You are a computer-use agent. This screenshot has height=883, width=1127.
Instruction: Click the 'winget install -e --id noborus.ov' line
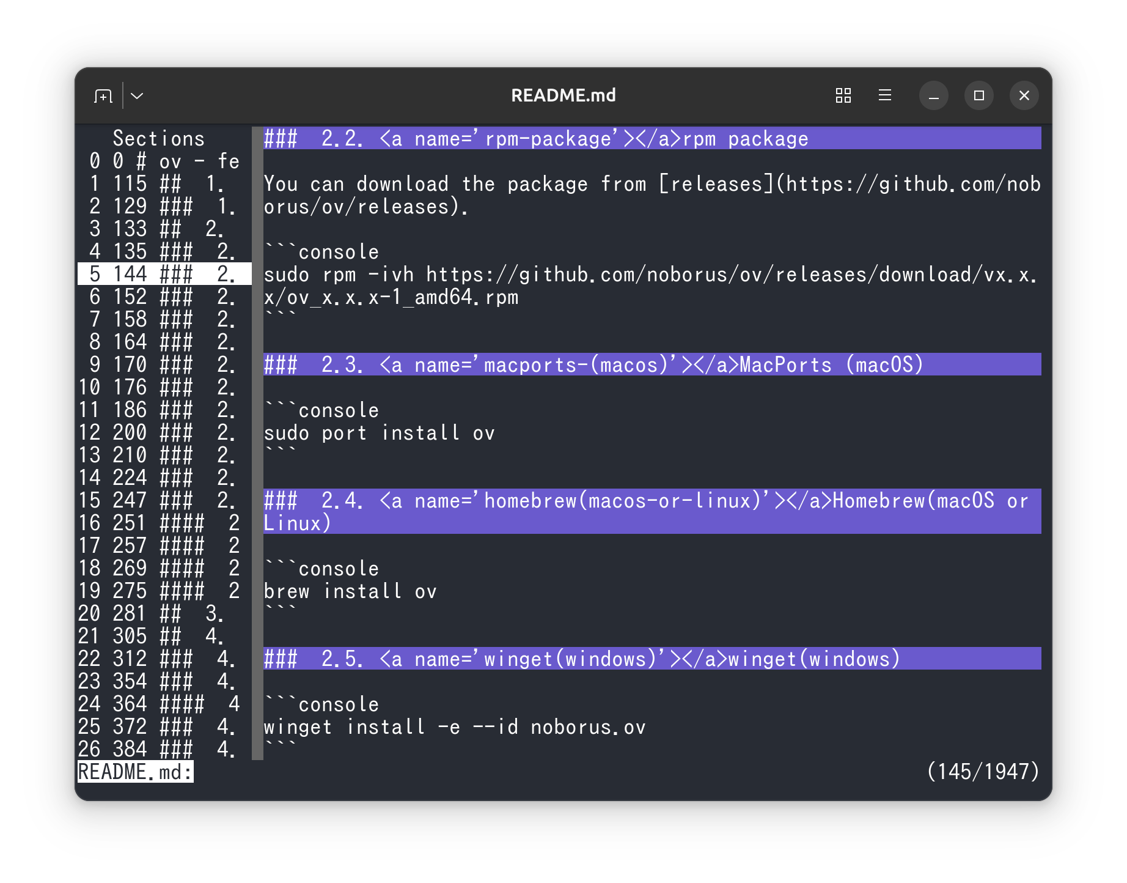click(455, 726)
